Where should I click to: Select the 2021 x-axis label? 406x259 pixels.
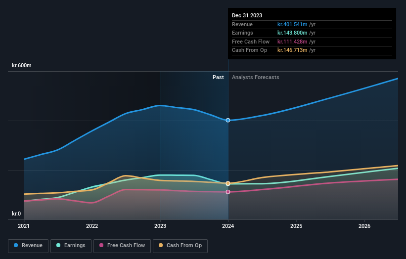click(x=24, y=226)
